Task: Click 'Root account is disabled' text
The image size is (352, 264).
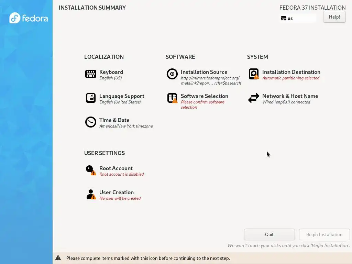Action: tap(122, 174)
